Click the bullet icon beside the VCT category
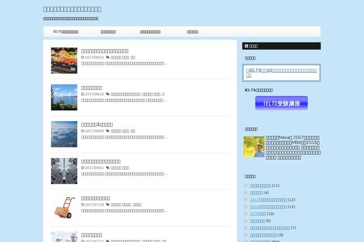The image size is (364, 242). pos(246,214)
